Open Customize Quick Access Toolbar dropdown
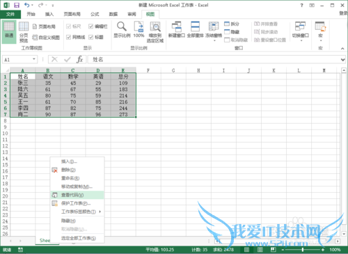Image resolution: width=348 pixels, height=254 pixels. click(x=53, y=5)
